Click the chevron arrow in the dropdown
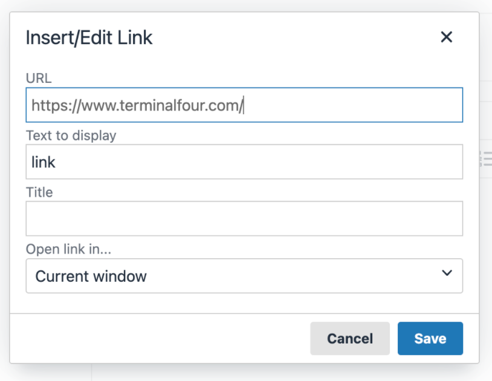Viewport: 492px width, 381px height. pos(447,273)
